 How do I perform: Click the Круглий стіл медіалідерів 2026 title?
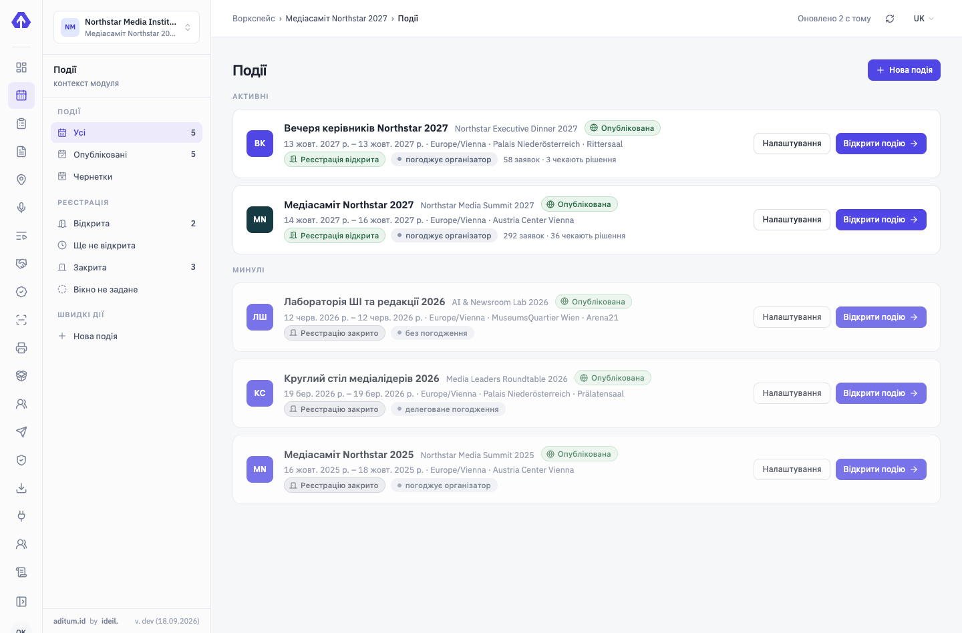click(361, 379)
